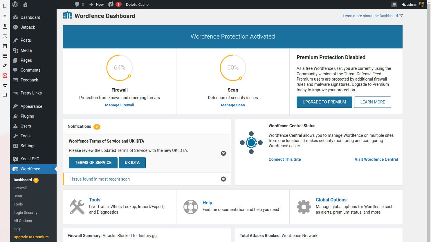Open the Tools menu item in main sidebar

pyautogui.click(x=33, y=136)
